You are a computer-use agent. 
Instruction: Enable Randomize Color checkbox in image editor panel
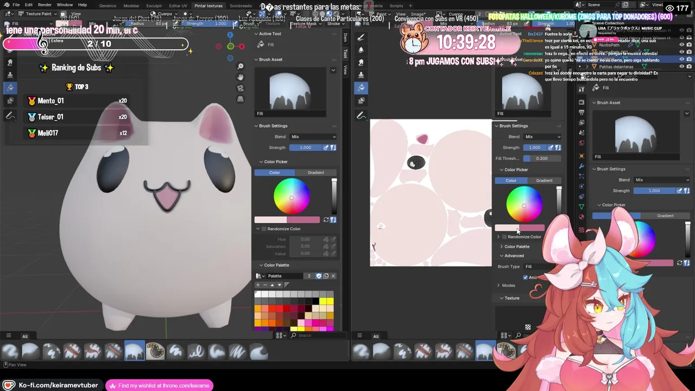(504, 237)
